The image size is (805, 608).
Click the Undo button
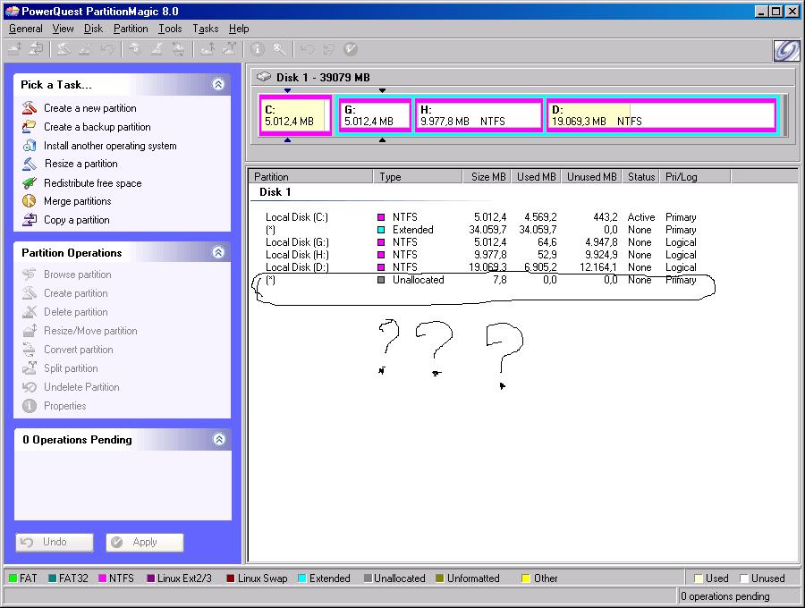[x=55, y=543]
